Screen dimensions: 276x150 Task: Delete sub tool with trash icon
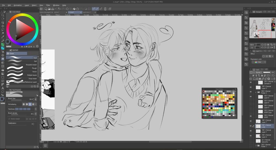click(38, 86)
